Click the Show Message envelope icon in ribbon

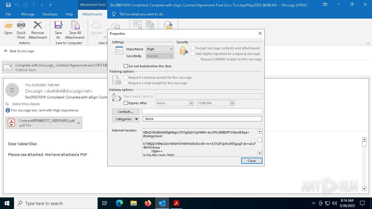[x=168, y=25]
